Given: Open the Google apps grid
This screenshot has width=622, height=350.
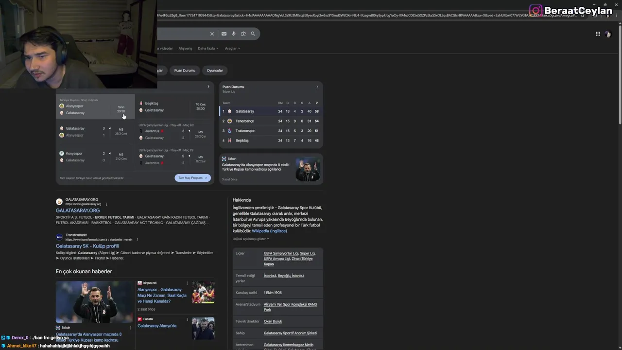Looking at the screenshot, I should [598, 34].
